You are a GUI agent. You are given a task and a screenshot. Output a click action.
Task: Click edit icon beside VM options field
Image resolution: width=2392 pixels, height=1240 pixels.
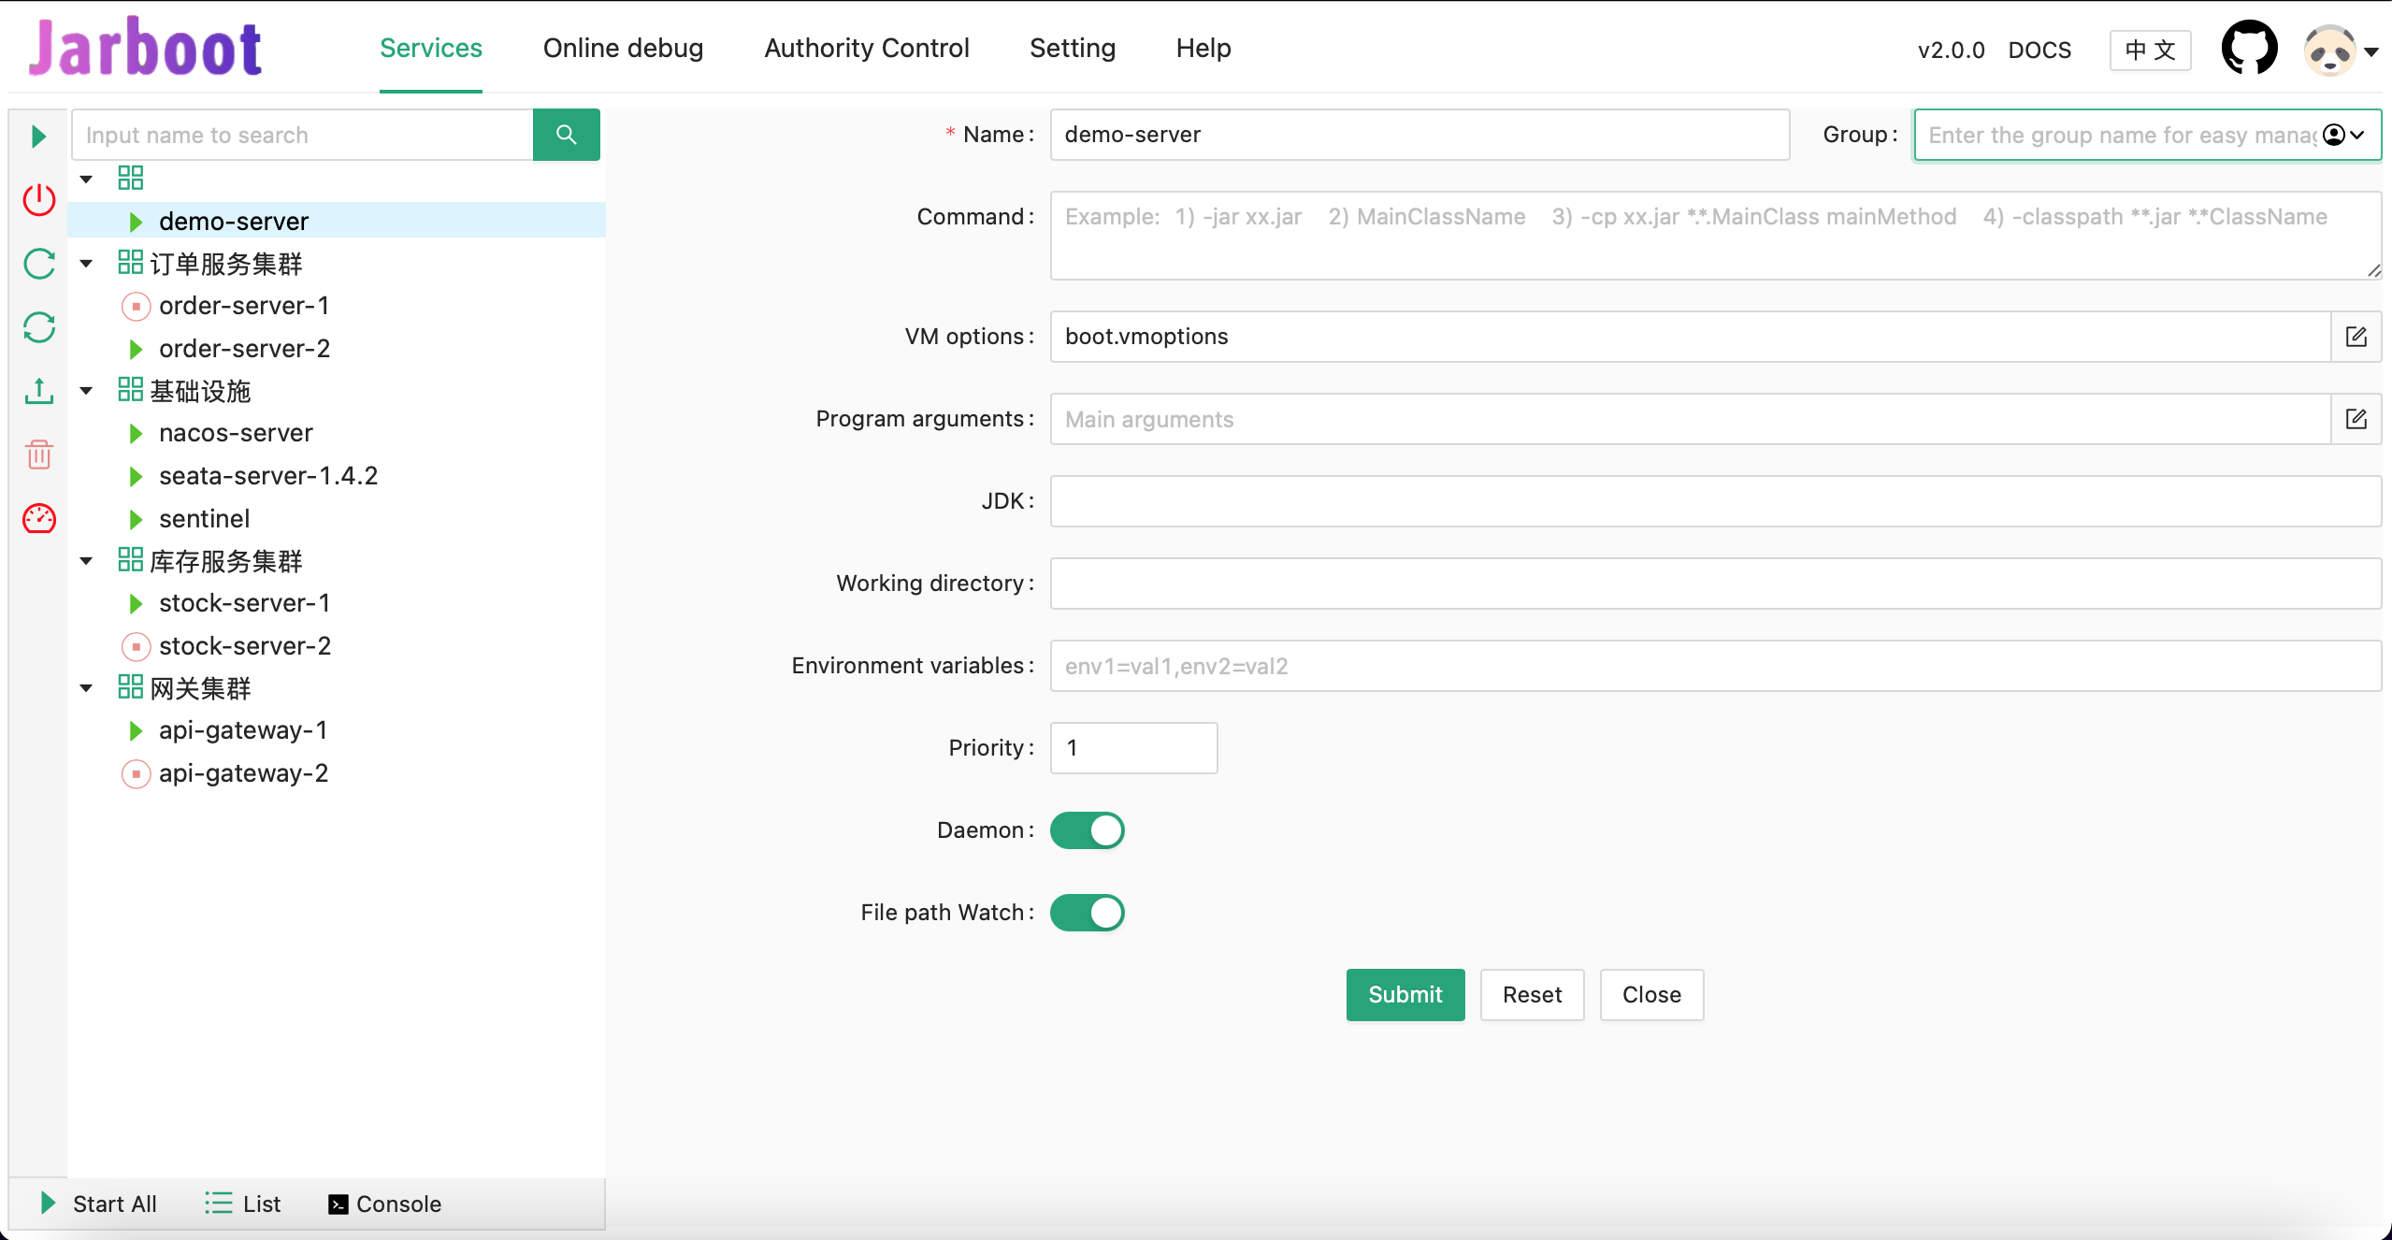click(2356, 337)
